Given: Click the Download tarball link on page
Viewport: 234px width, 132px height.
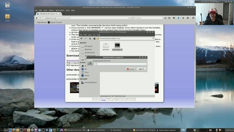Looking at the screenshot, I should (73, 60).
